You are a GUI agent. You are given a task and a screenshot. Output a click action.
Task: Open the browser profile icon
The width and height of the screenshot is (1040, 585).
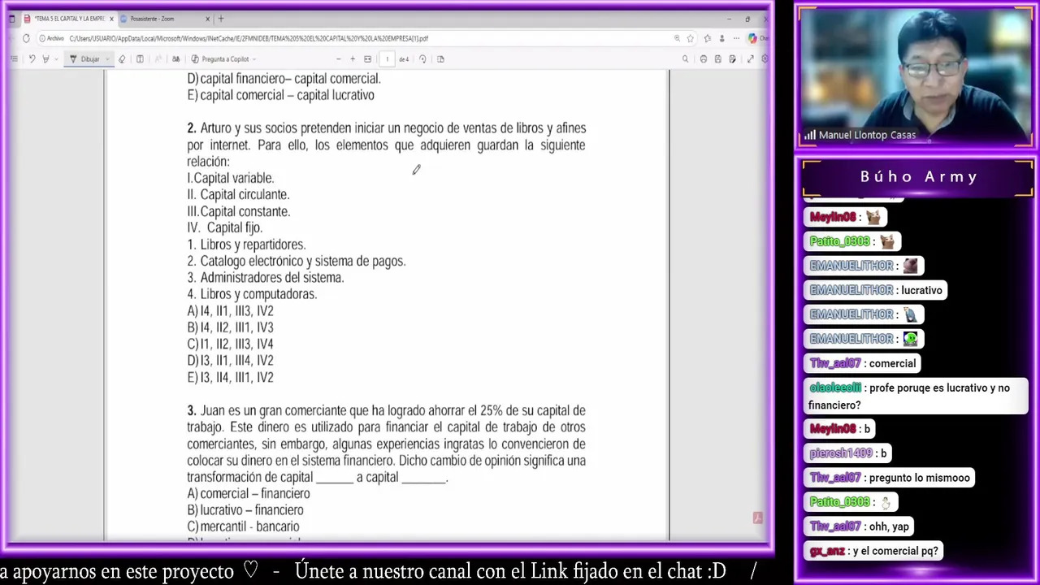(721, 38)
